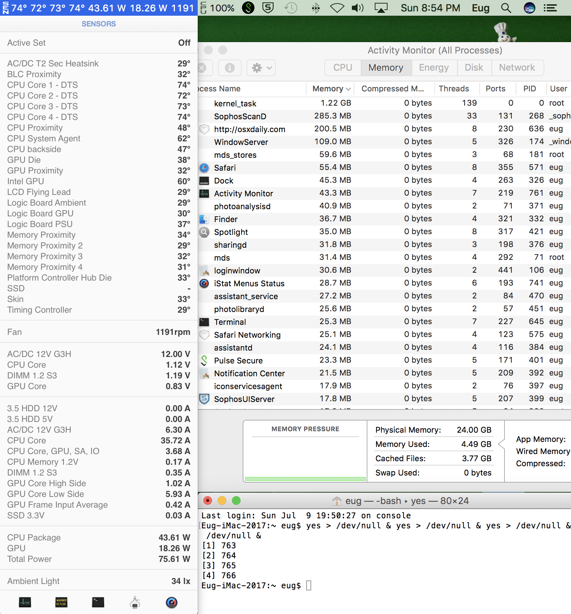Click the Fan 1191rpm row in sensors
Image resolution: width=571 pixels, height=614 pixels.
coord(99,332)
